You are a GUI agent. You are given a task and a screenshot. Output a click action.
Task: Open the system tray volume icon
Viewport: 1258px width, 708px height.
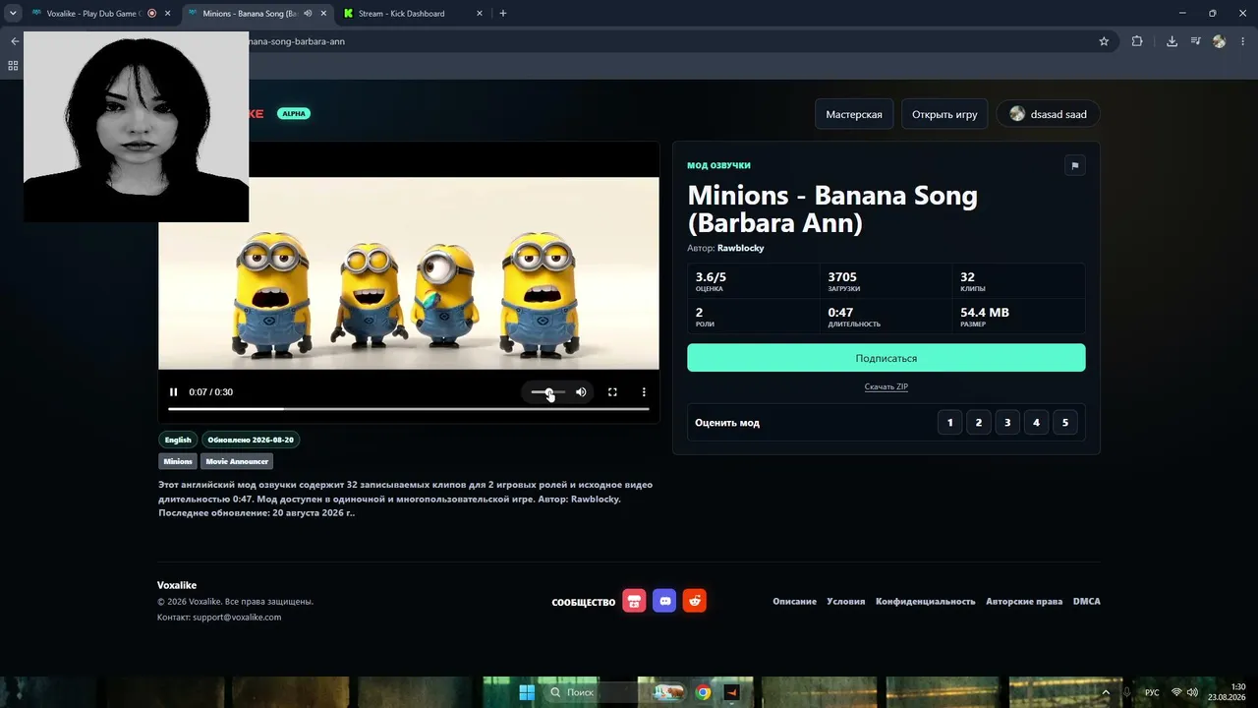coord(1192,692)
